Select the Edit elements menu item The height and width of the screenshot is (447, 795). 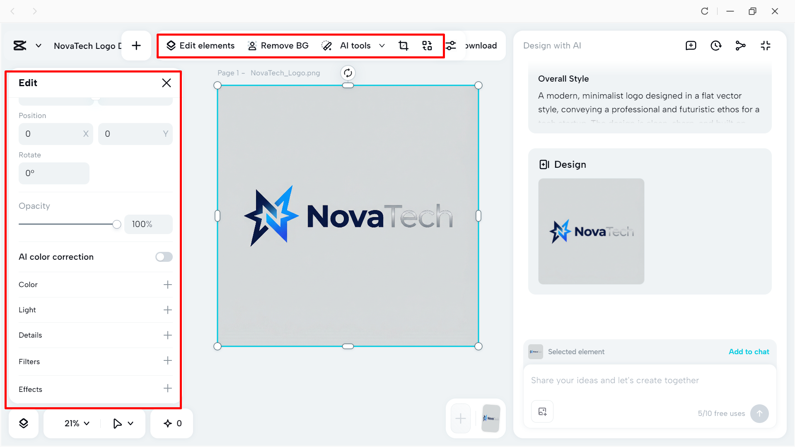pos(200,46)
